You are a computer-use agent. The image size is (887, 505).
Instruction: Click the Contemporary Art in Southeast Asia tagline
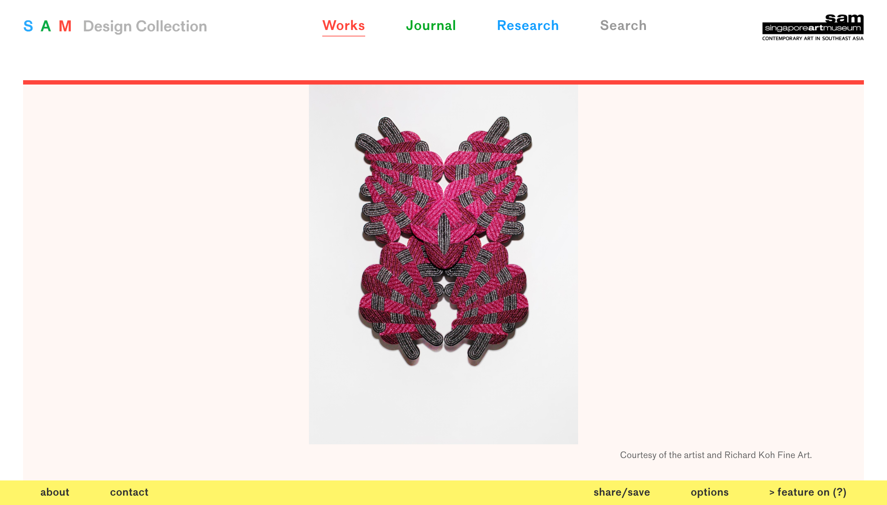tap(813, 39)
